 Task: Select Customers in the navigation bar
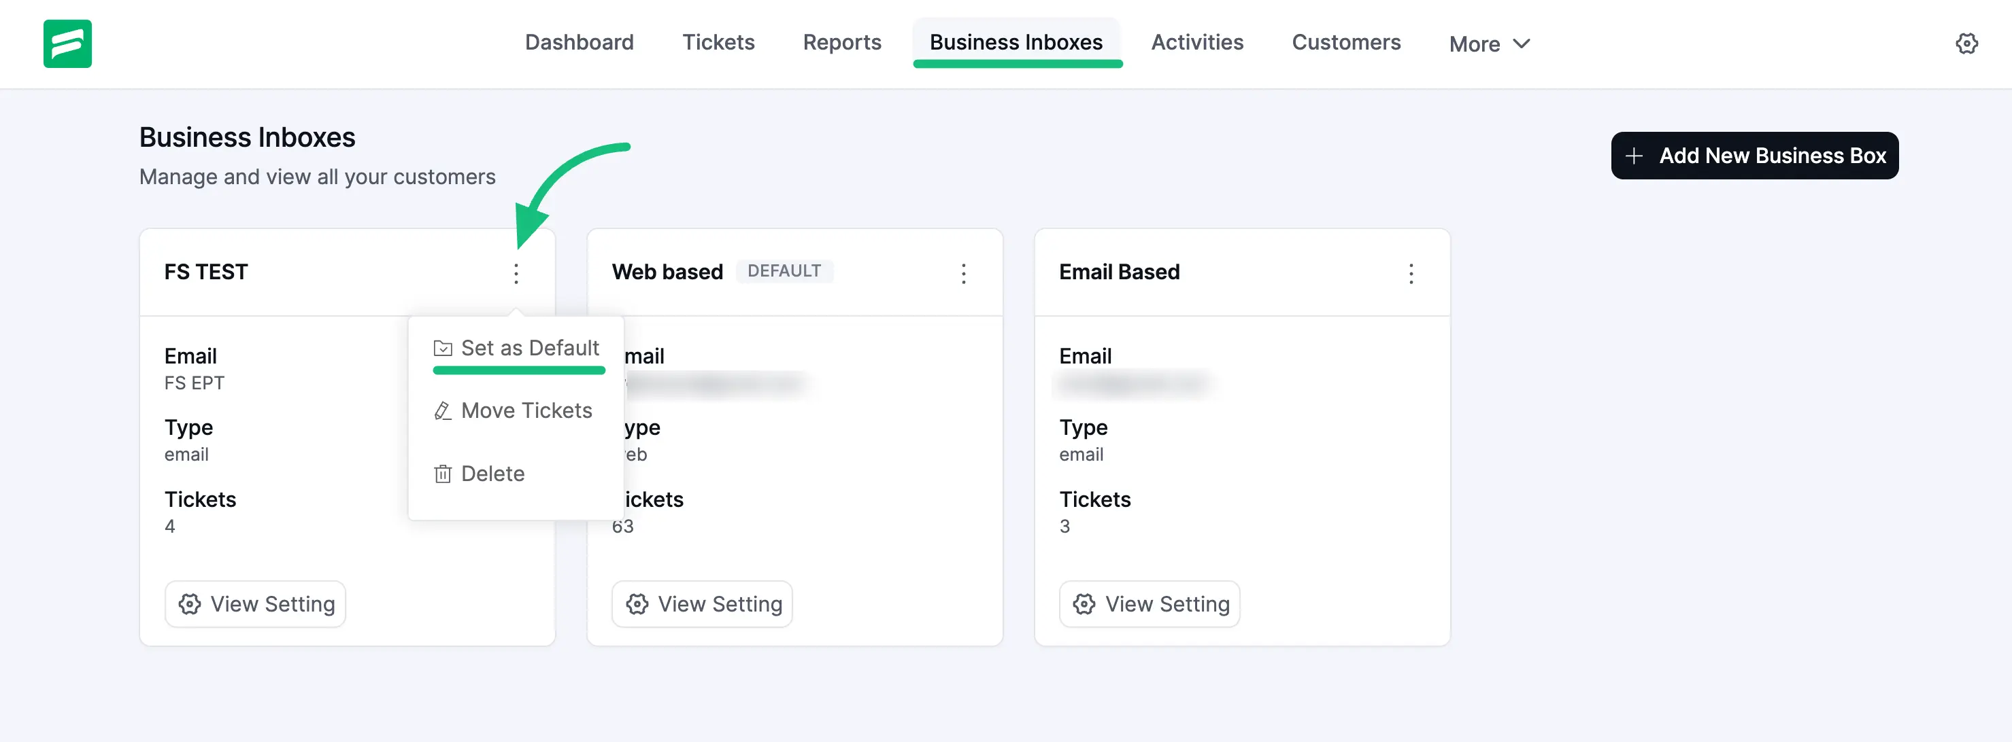1346,42
